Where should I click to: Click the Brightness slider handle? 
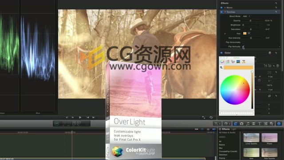click(243, 25)
